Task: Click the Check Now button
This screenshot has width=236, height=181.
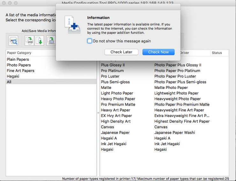Action: pos(158,52)
